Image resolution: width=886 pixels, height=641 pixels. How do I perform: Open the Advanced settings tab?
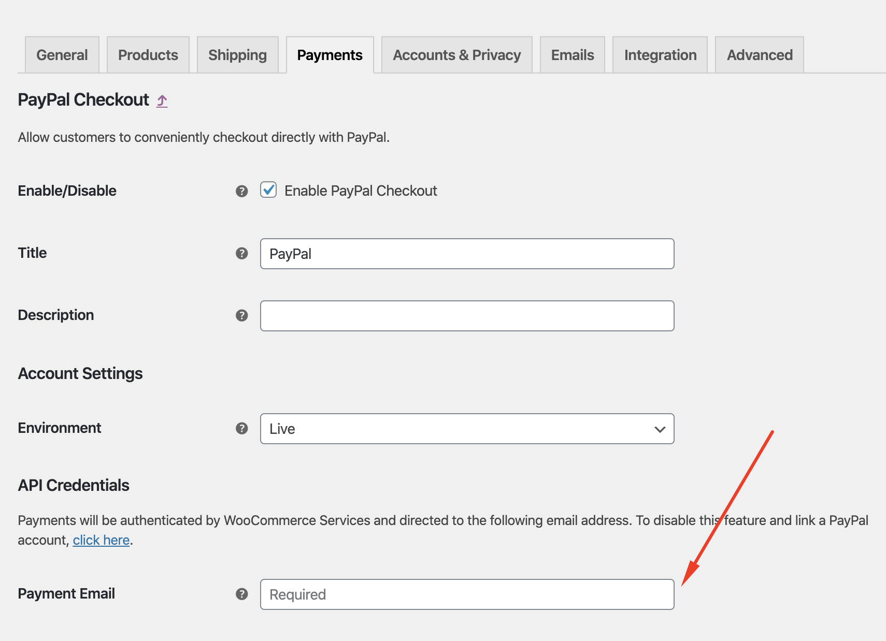tap(759, 54)
